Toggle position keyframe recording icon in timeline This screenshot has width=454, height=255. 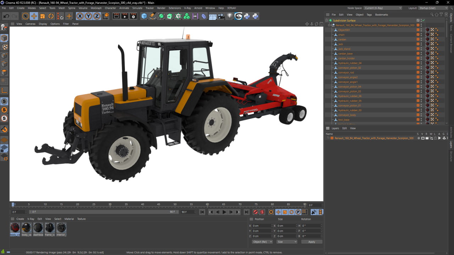point(278,212)
